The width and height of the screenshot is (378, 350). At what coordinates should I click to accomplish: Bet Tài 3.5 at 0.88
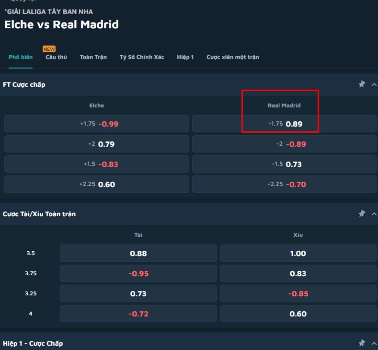[x=138, y=253]
